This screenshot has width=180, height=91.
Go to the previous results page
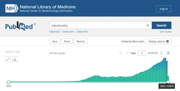click(x=127, y=53)
